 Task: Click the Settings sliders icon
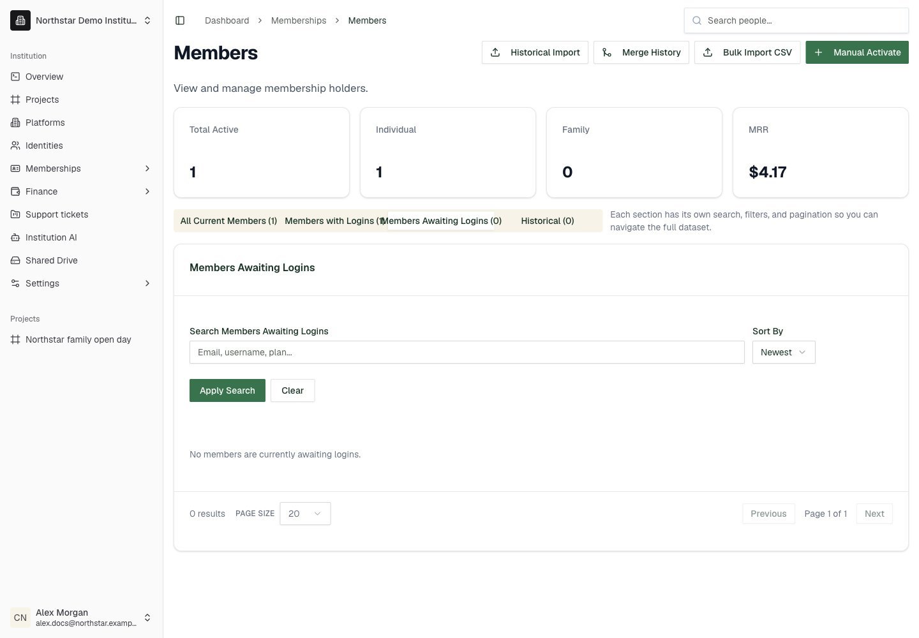tap(15, 283)
